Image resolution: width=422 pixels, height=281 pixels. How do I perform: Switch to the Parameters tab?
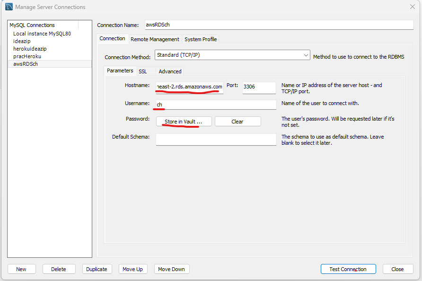click(120, 70)
